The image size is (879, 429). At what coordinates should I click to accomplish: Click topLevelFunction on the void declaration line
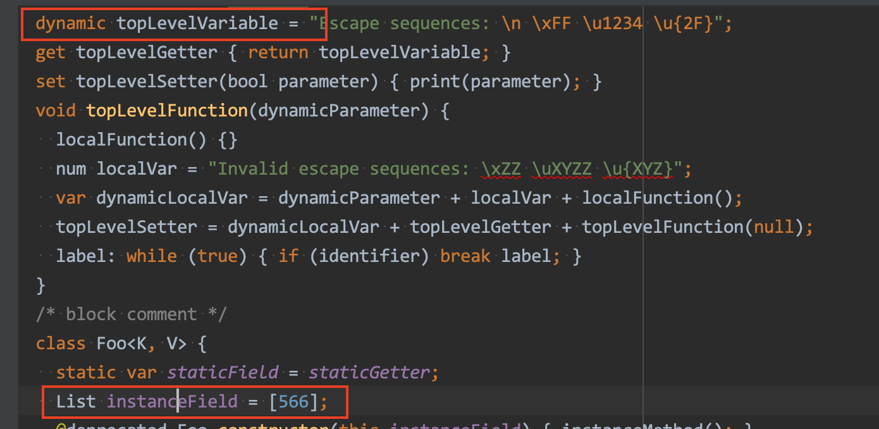pyautogui.click(x=167, y=111)
